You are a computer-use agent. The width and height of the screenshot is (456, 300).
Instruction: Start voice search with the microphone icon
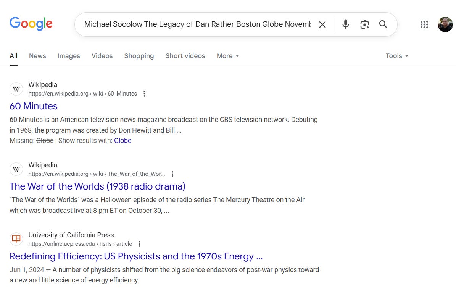click(345, 24)
